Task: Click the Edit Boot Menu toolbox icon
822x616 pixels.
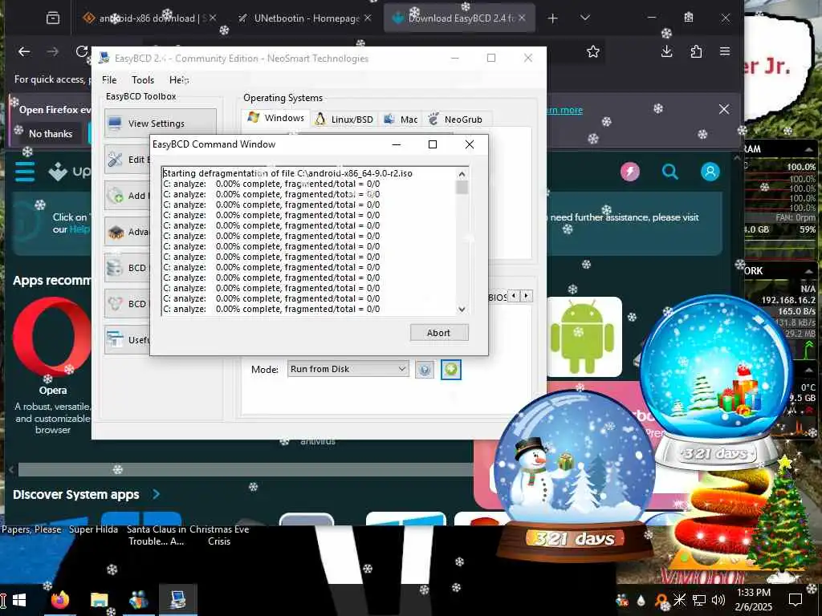Action: [115, 160]
